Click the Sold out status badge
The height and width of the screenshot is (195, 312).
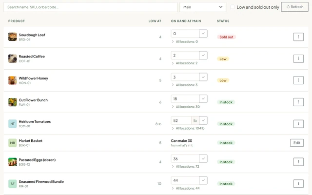click(226, 37)
